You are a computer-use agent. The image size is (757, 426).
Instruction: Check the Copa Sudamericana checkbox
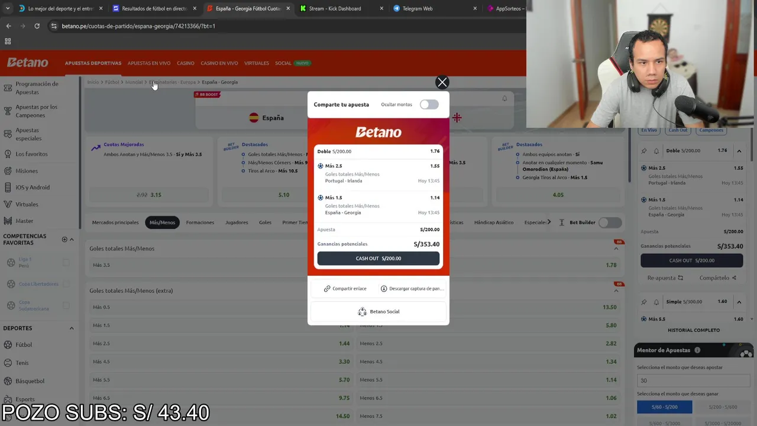[66, 306]
